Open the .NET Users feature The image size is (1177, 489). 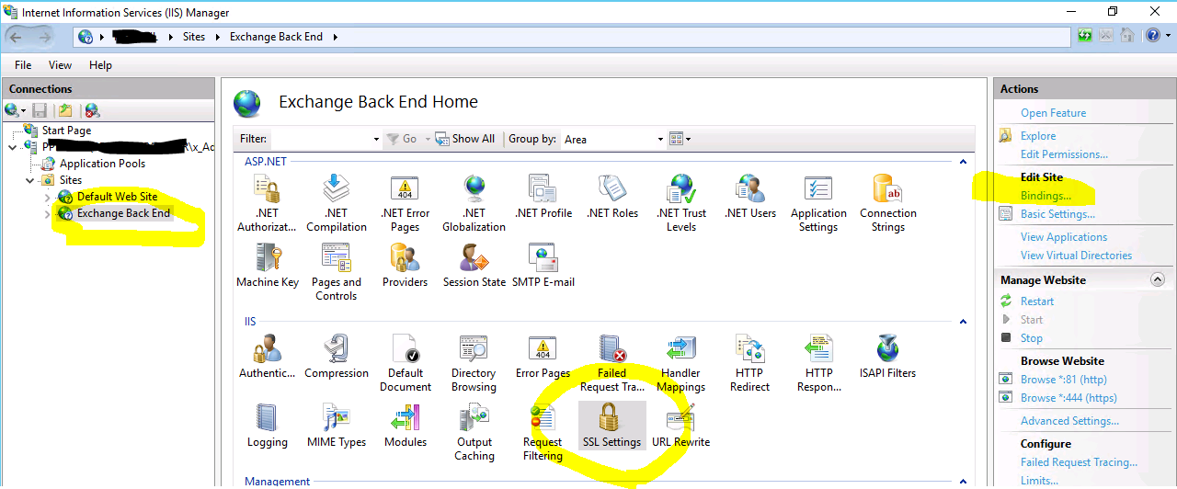point(750,197)
